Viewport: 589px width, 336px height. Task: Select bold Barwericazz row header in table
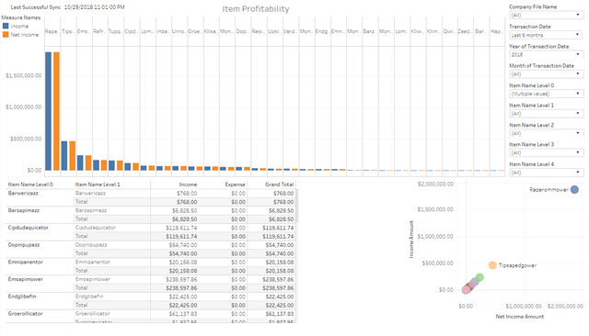point(23,194)
